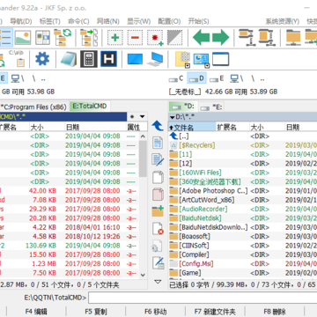The width and height of the screenshot is (317, 317).
Task: Select drive D in right panel
Action: 196,78
